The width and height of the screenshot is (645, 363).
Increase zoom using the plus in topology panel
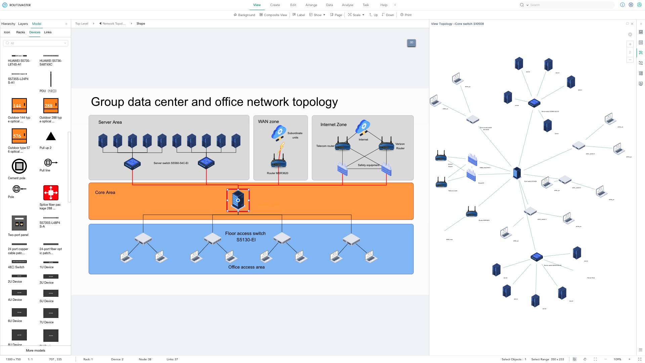pos(630,44)
